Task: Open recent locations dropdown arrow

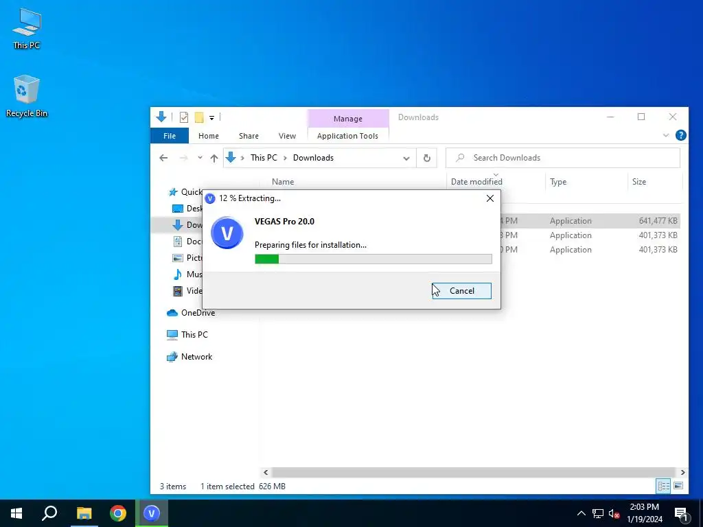Action: coord(200,158)
